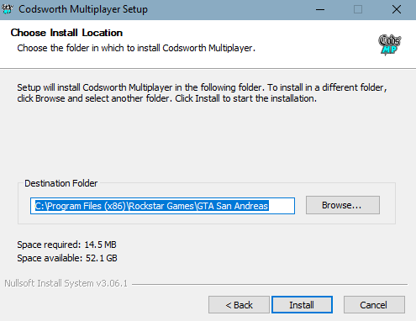The height and width of the screenshot is (321, 416).
Task: Click the 'Destination Folder' group label
Action: (61, 183)
